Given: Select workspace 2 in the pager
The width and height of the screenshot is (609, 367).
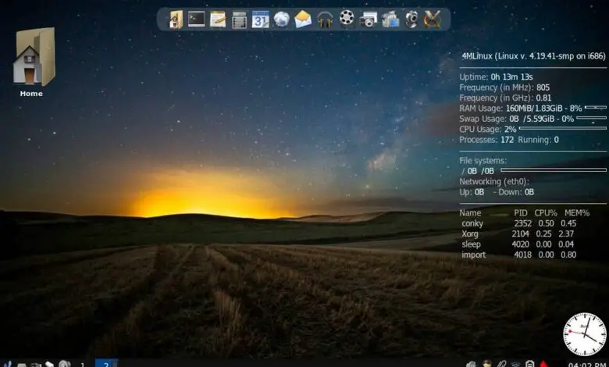Looking at the screenshot, I should coord(106,363).
